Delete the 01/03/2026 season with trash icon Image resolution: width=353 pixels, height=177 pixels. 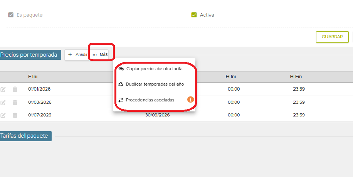coord(15,103)
